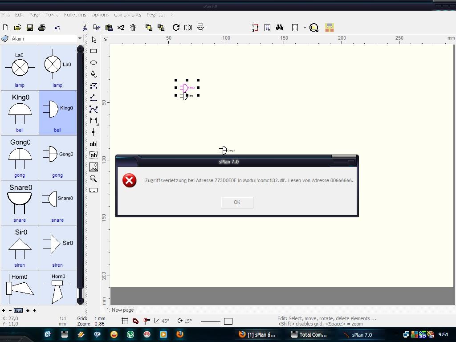Pick the upright Snare0 component
The image size is (456, 342).
pyautogui.click(x=20, y=203)
